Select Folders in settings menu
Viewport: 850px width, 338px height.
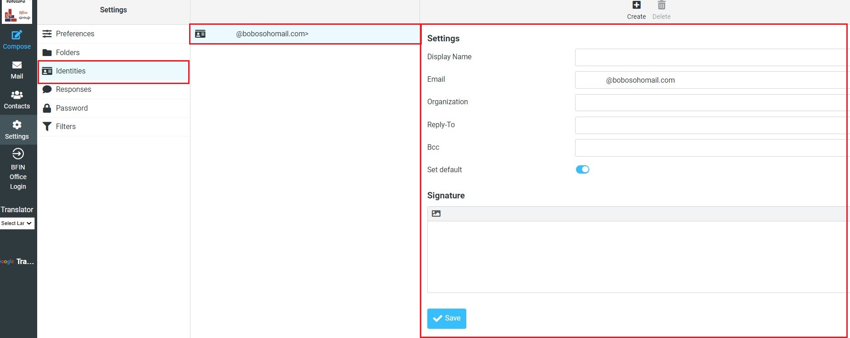pyautogui.click(x=67, y=53)
